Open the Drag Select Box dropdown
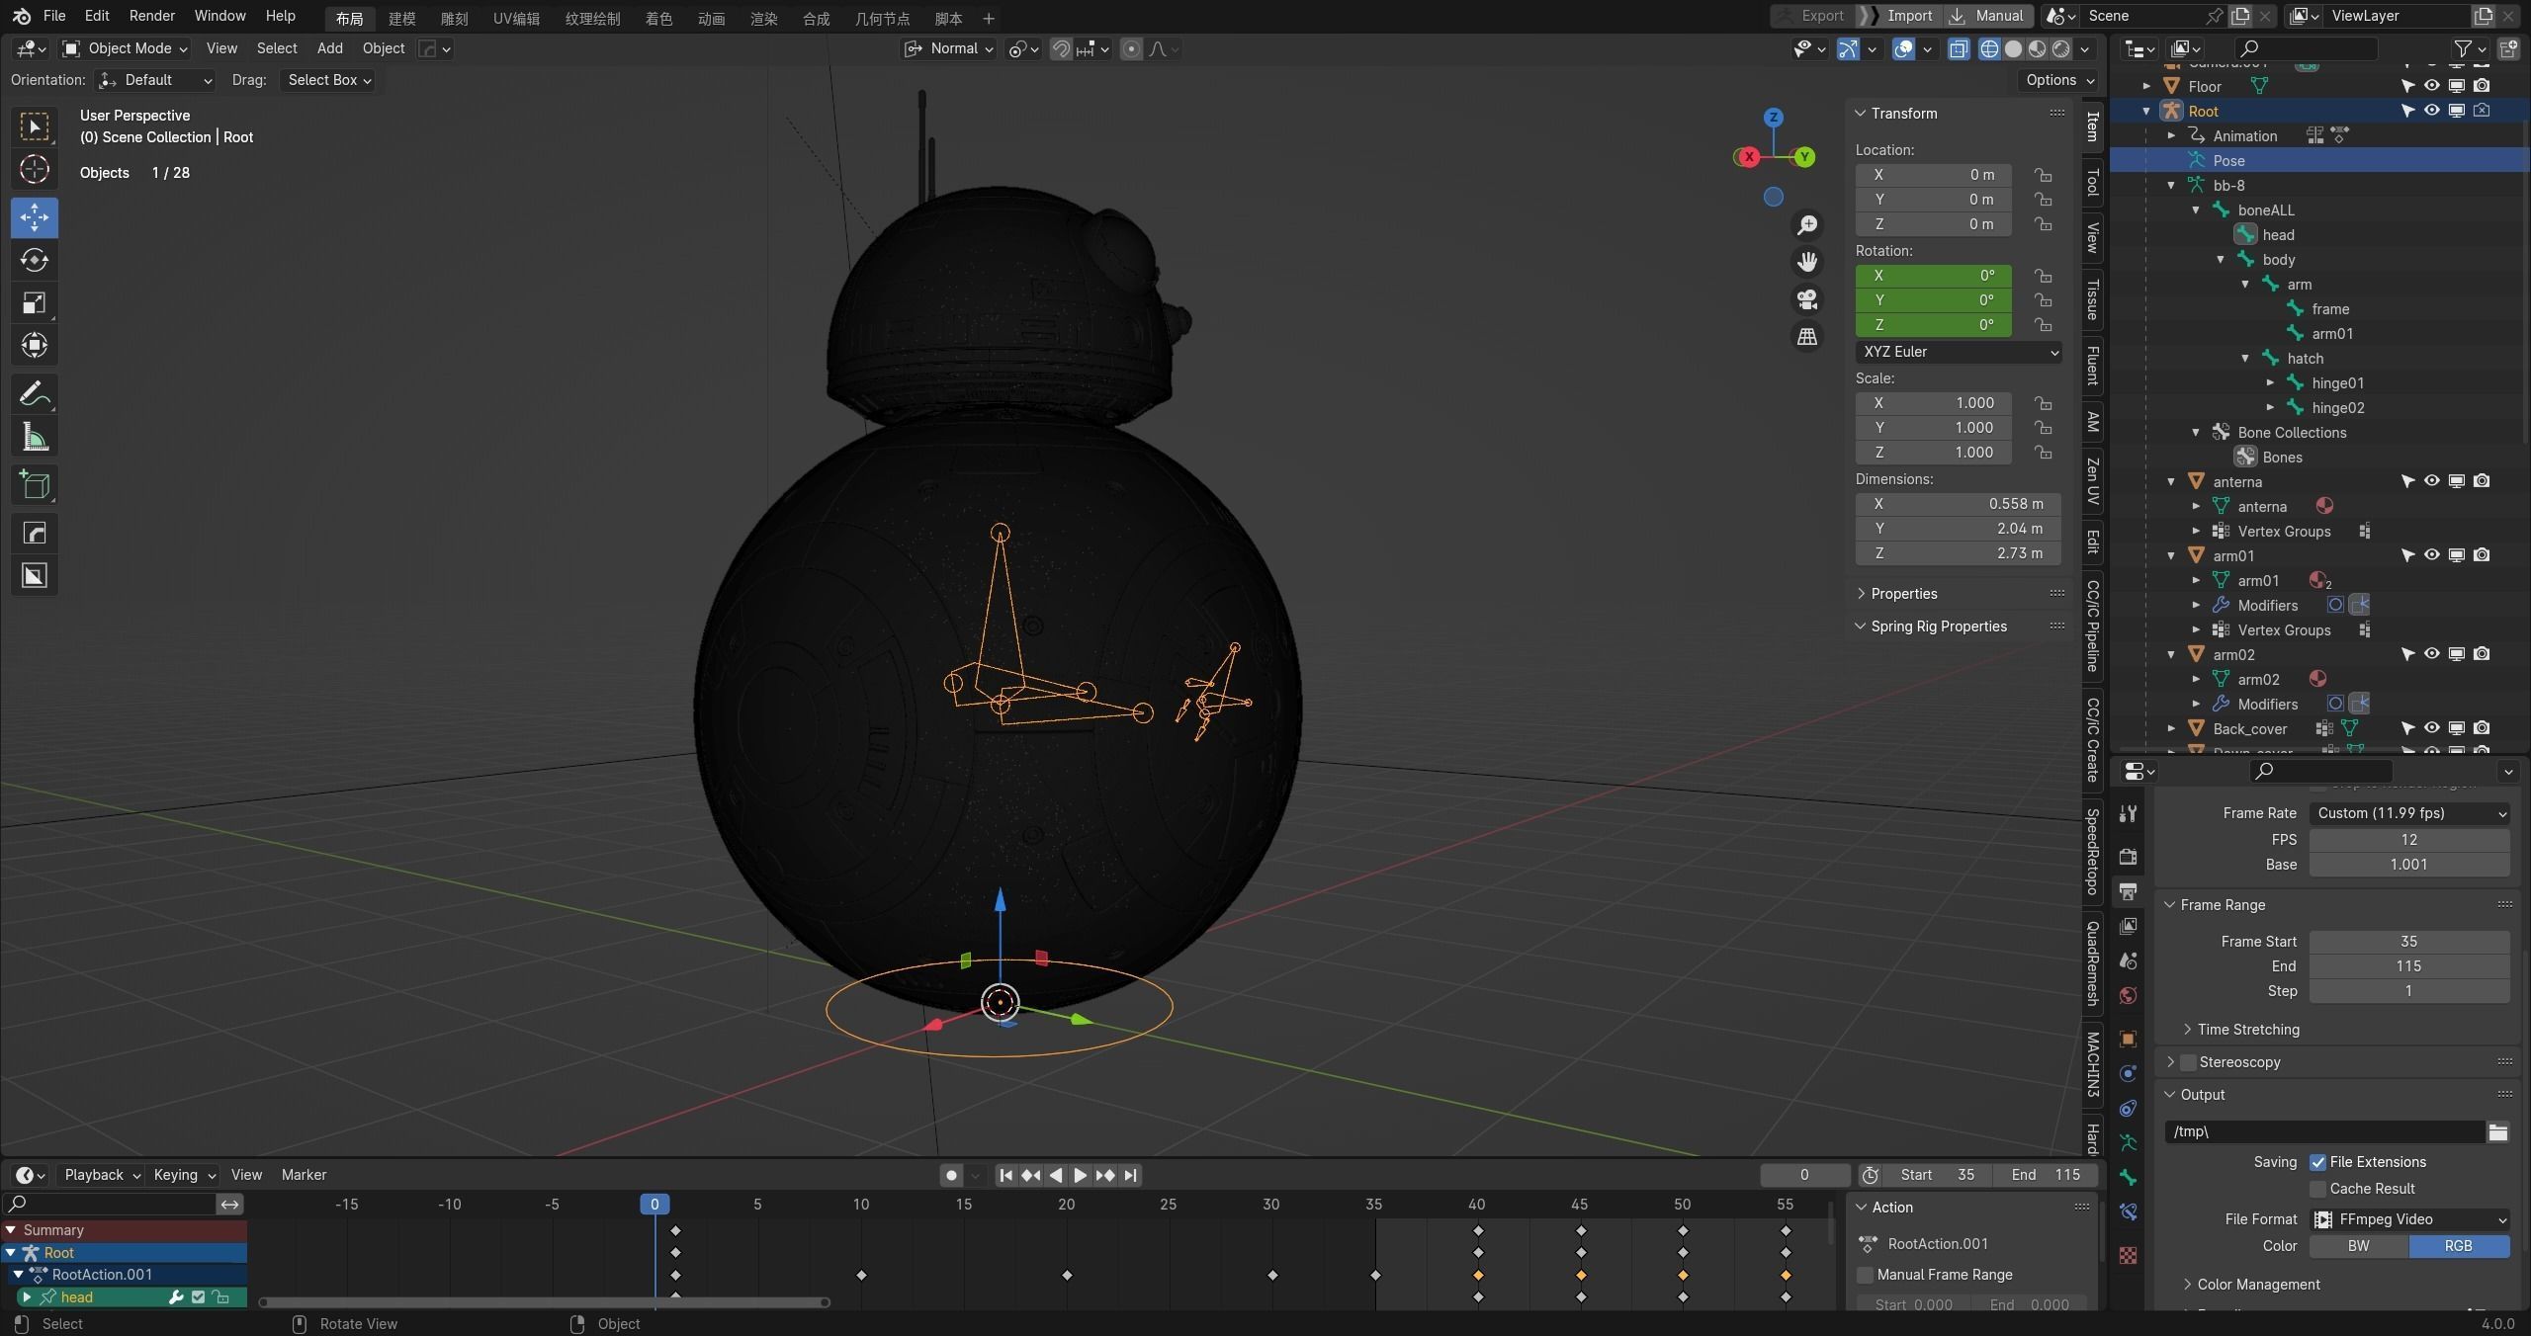This screenshot has height=1336, width=2531. [x=328, y=80]
